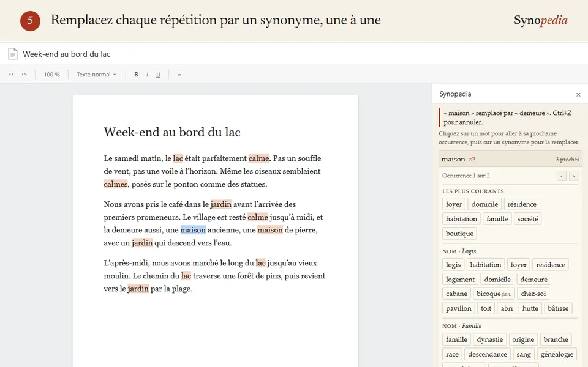Choose synonym foyer under Les plus courants
Viewport: 588px width, 367px height.
[x=454, y=204]
